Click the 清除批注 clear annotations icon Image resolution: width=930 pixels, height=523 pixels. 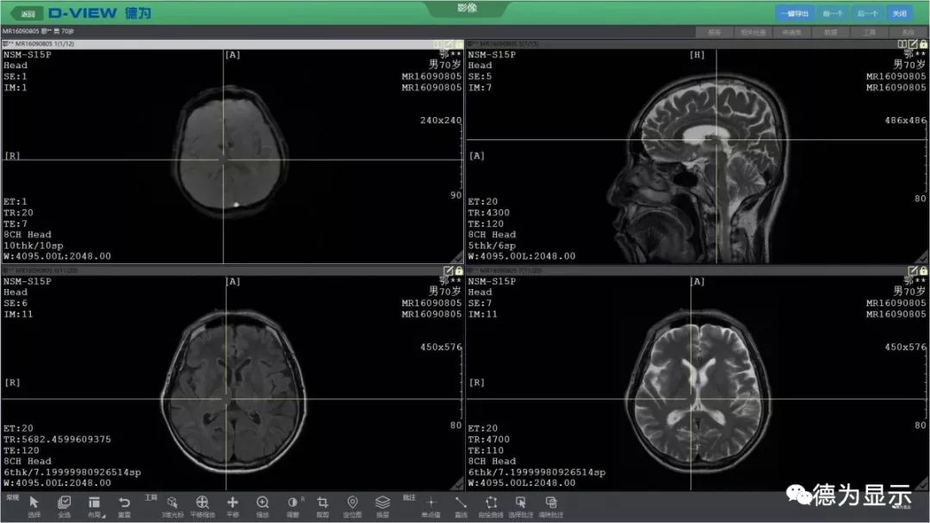[x=551, y=503]
